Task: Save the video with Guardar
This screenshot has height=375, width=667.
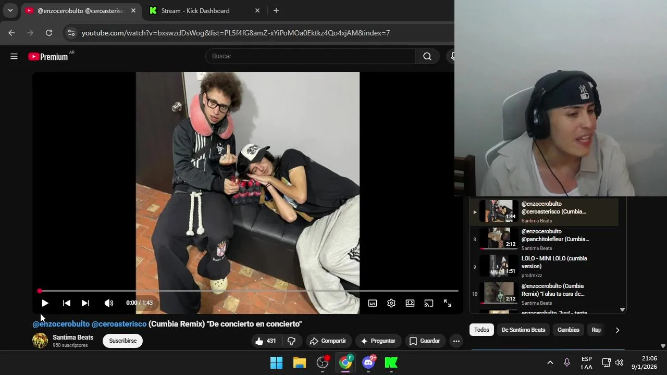Action: pos(425,341)
